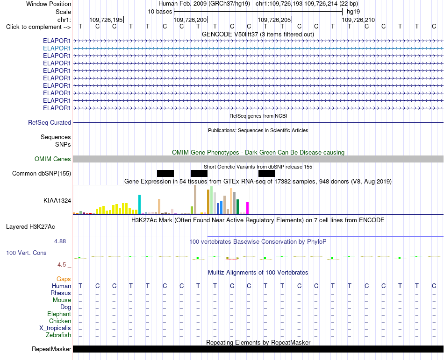Select the rightmost Common dbSNP variant block
This screenshot has width=444, height=360.
(x=267, y=173)
